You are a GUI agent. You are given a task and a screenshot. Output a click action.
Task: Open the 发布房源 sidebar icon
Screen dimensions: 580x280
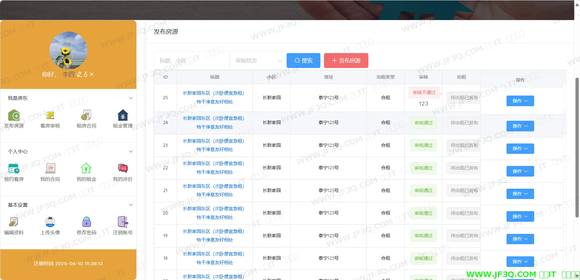(14, 116)
